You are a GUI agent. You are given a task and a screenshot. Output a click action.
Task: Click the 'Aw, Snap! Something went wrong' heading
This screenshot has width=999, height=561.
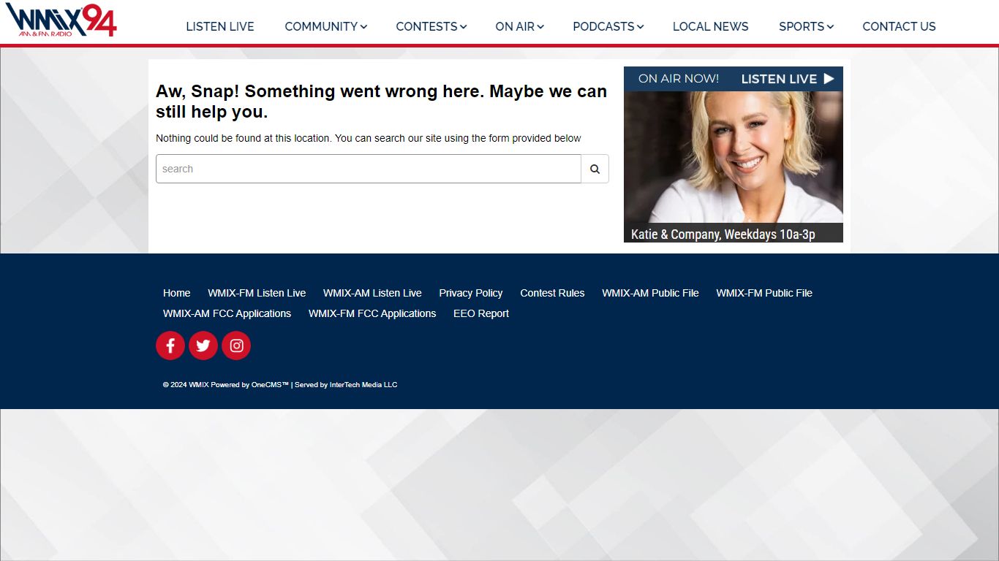[381, 102]
